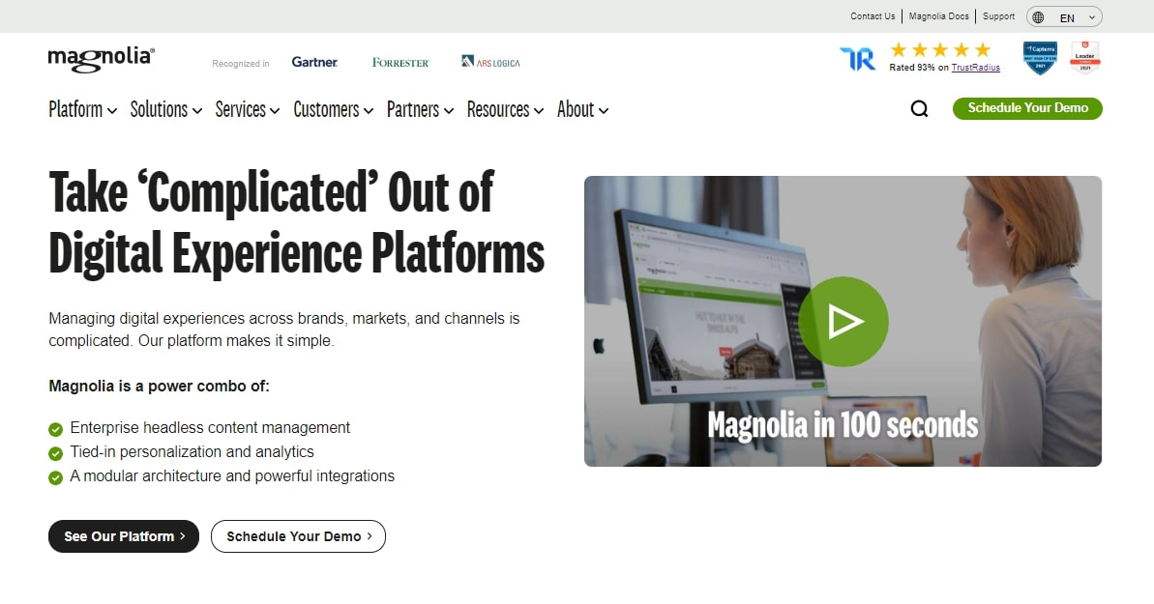Click the text 'Magnolia is a power combo of:'

click(159, 387)
